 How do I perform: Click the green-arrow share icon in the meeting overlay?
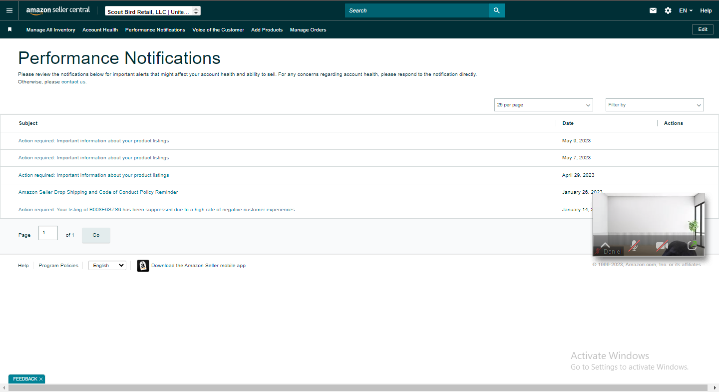click(692, 245)
